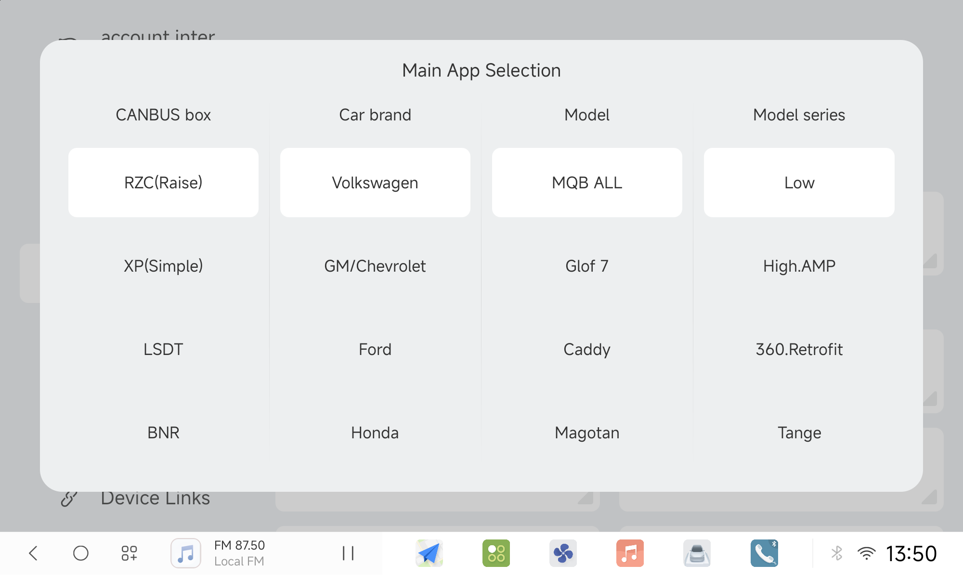963x578 pixels.
Task: Open the Bluetooth phone app
Action: (764, 553)
